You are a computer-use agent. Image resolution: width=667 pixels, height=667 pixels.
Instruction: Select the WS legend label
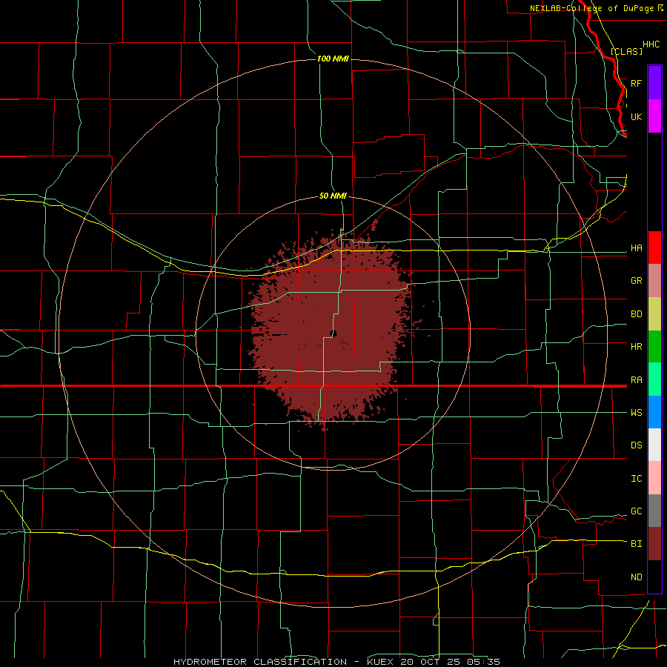point(636,412)
